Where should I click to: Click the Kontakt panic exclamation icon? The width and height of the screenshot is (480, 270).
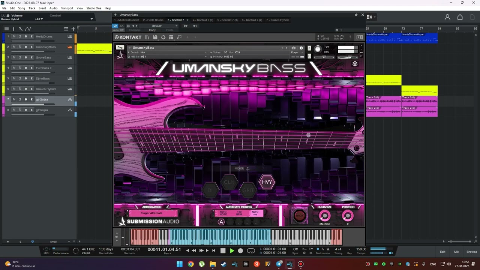(350, 37)
